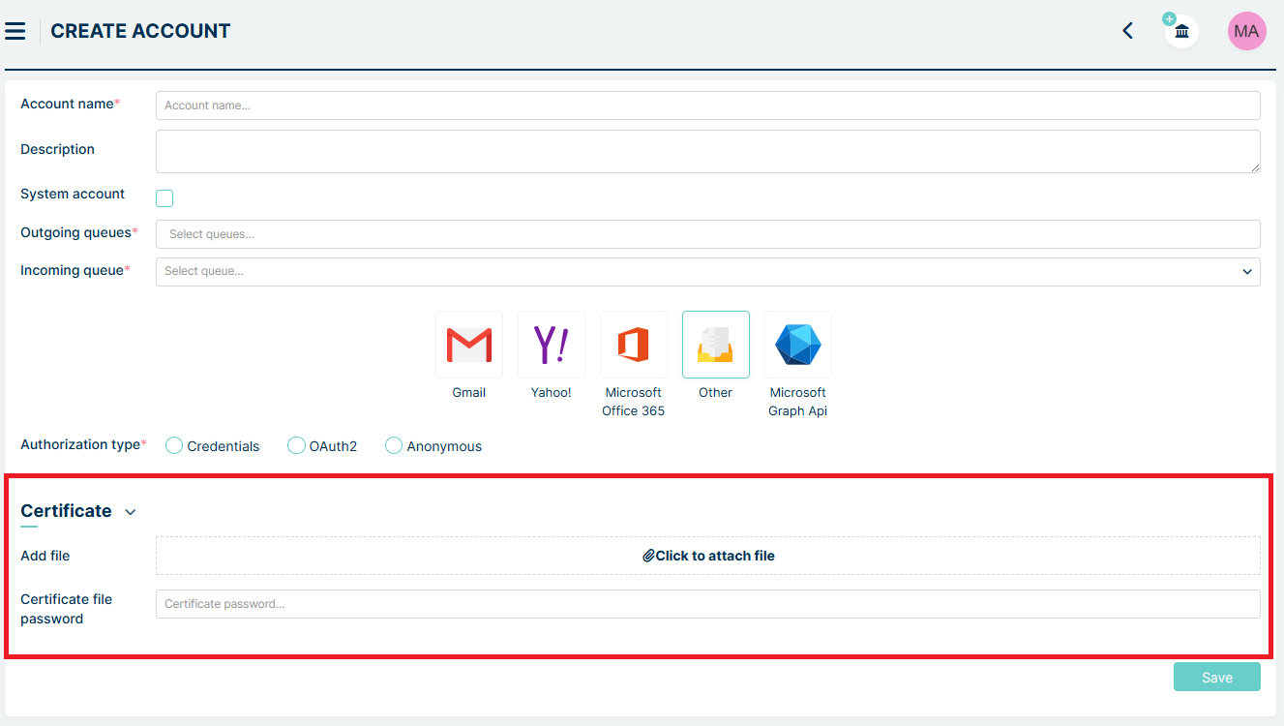Click the back arrow icon
1284x726 pixels.
[x=1127, y=31]
